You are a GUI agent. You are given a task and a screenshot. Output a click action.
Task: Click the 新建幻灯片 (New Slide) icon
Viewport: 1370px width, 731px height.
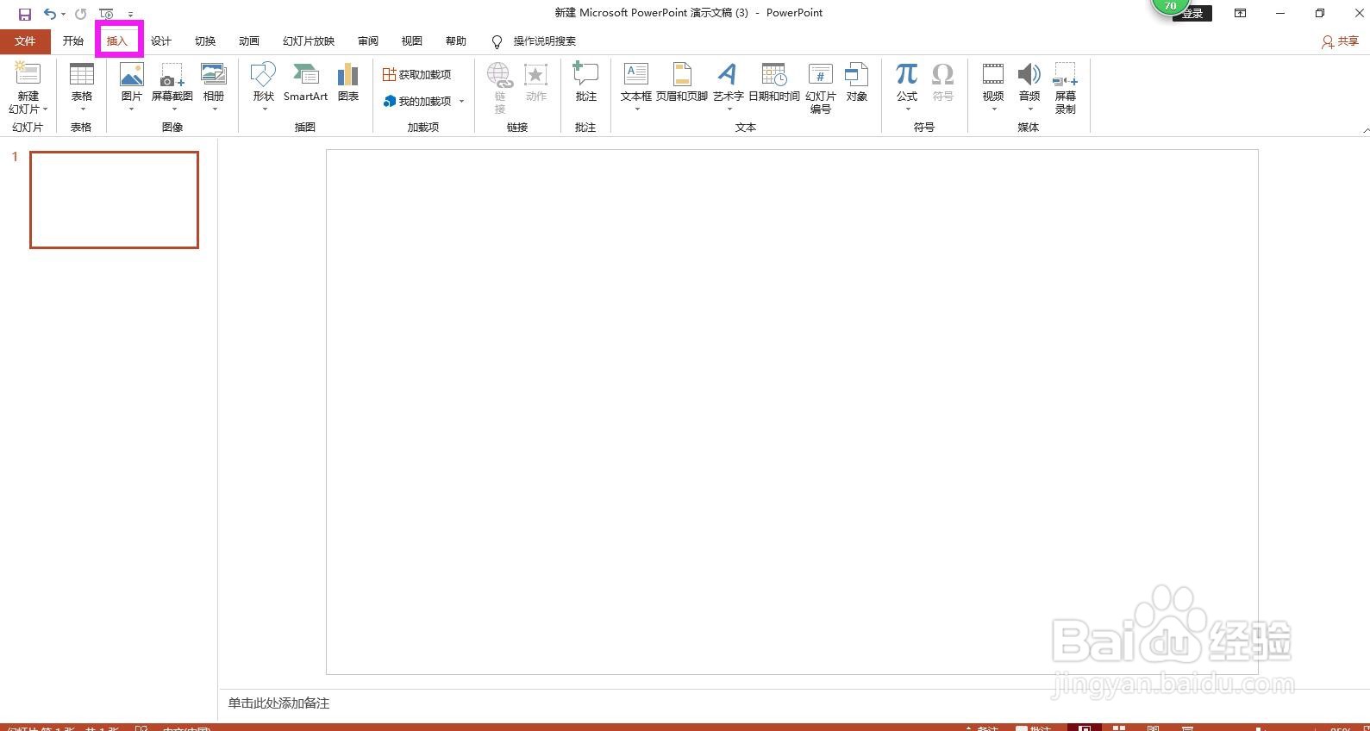pos(28,75)
